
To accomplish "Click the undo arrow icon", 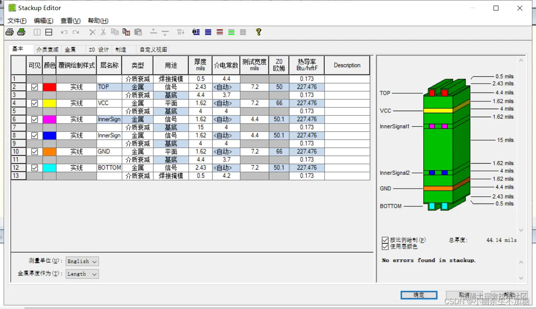I will 64,32.
